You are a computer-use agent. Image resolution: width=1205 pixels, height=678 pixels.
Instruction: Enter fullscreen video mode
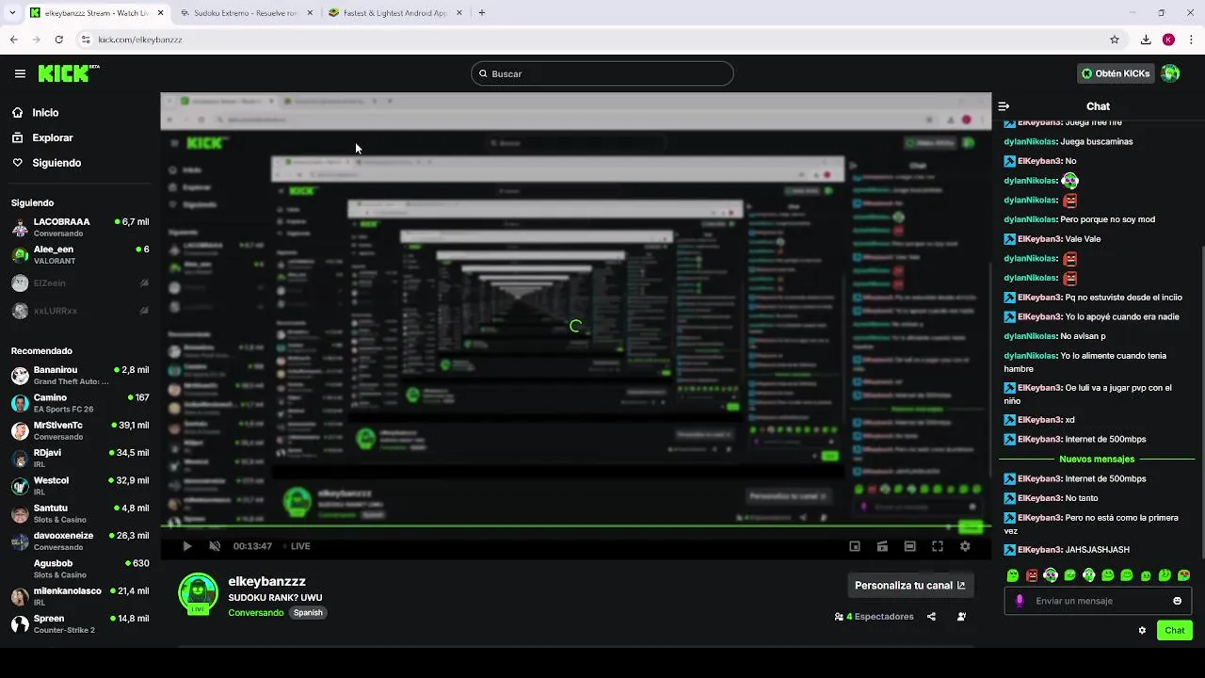[938, 546]
